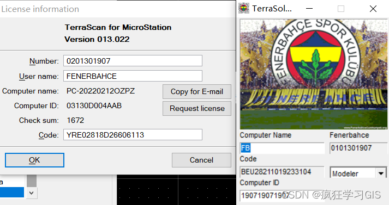This screenshot has height=205, width=389.
Task: Click the OK button
Action: click(x=34, y=160)
